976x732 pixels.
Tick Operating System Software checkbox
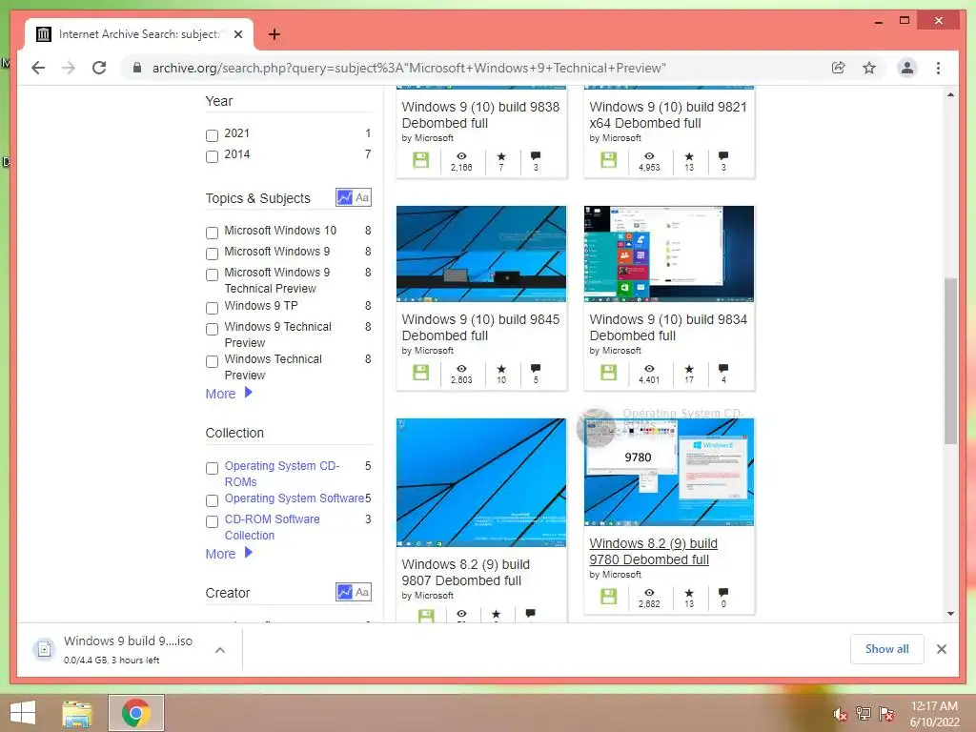tap(212, 500)
